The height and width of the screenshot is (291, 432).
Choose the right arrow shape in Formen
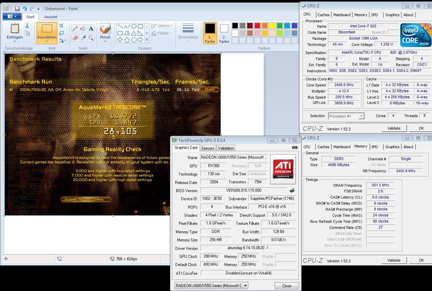pos(141,40)
